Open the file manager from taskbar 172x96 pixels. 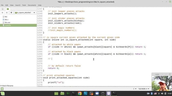pos(62,94)
